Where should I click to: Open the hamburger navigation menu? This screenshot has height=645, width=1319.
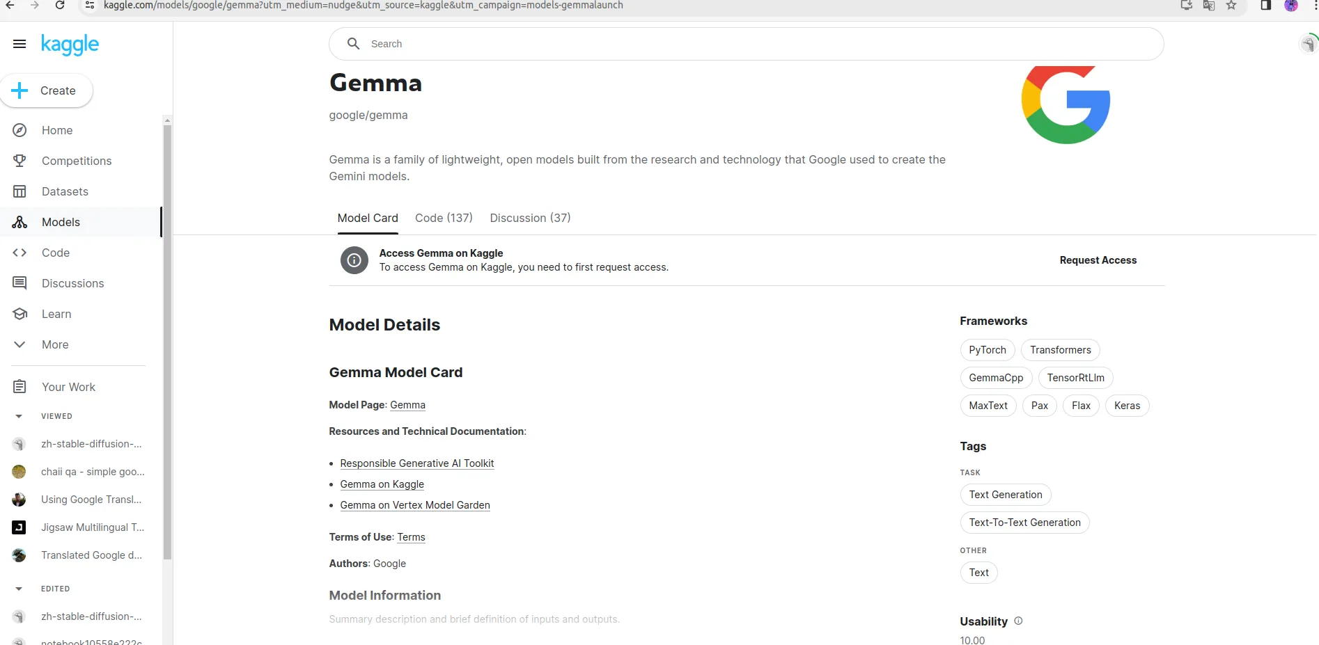click(x=19, y=44)
